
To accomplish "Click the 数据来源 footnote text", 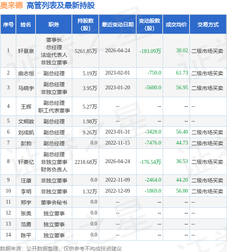I will [x=61, y=249].
